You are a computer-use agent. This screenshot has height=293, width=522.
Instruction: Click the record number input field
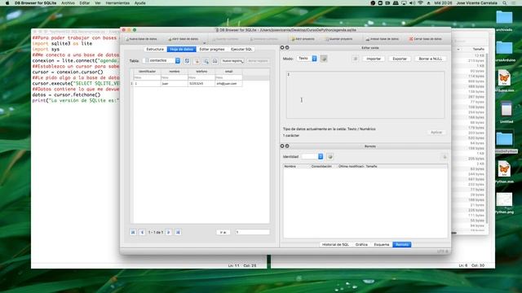[x=252, y=232]
